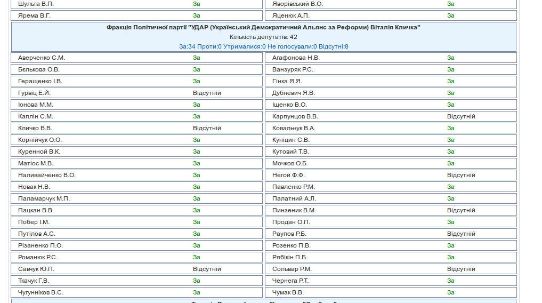Click the name Гурвіц Е.Й.
This screenshot has height=303, width=542.
[x=34, y=93]
